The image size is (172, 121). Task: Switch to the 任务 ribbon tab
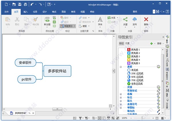[35, 12]
